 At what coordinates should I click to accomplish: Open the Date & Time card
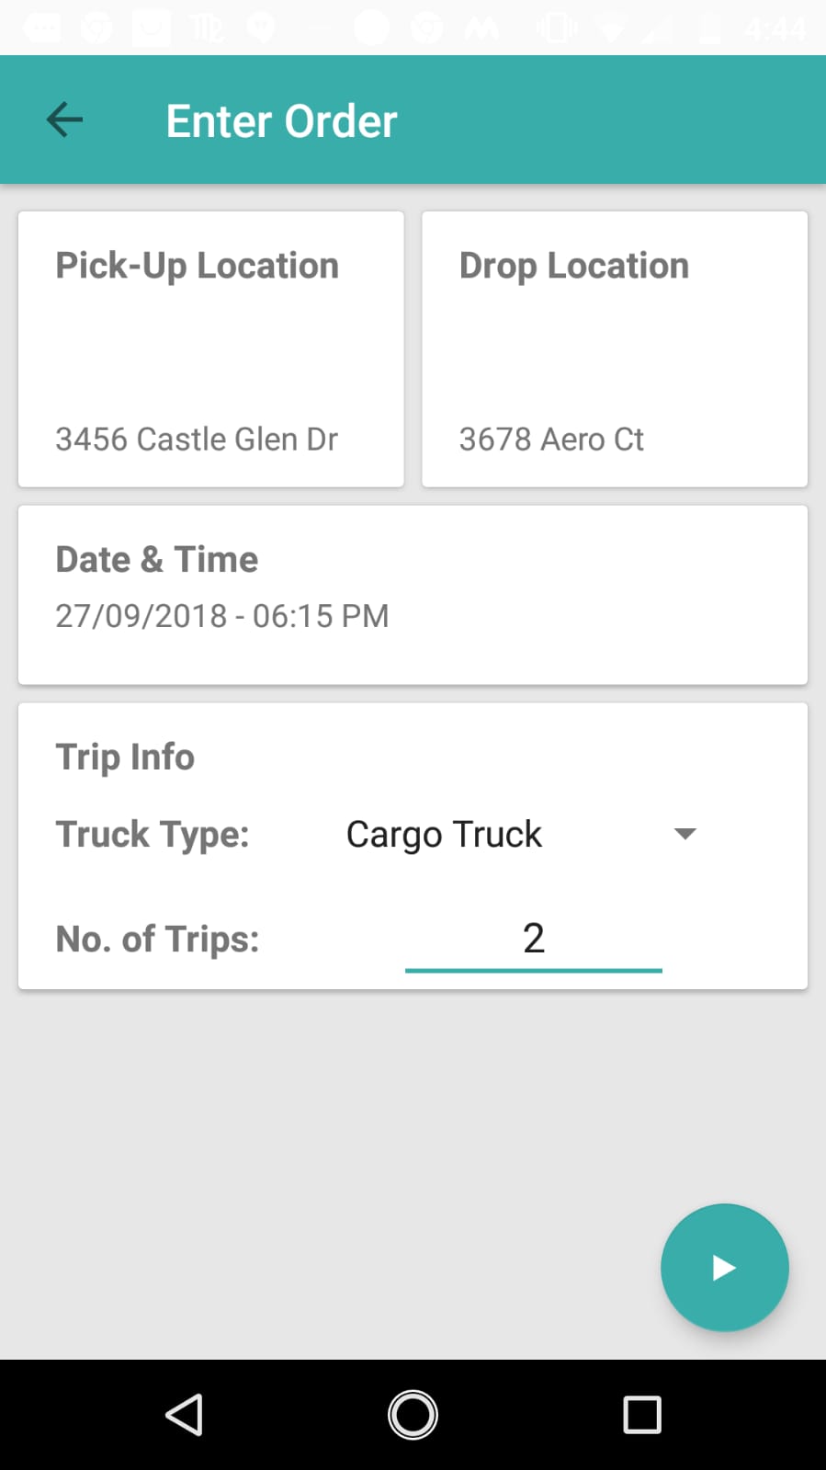pyautogui.click(x=413, y=595)
